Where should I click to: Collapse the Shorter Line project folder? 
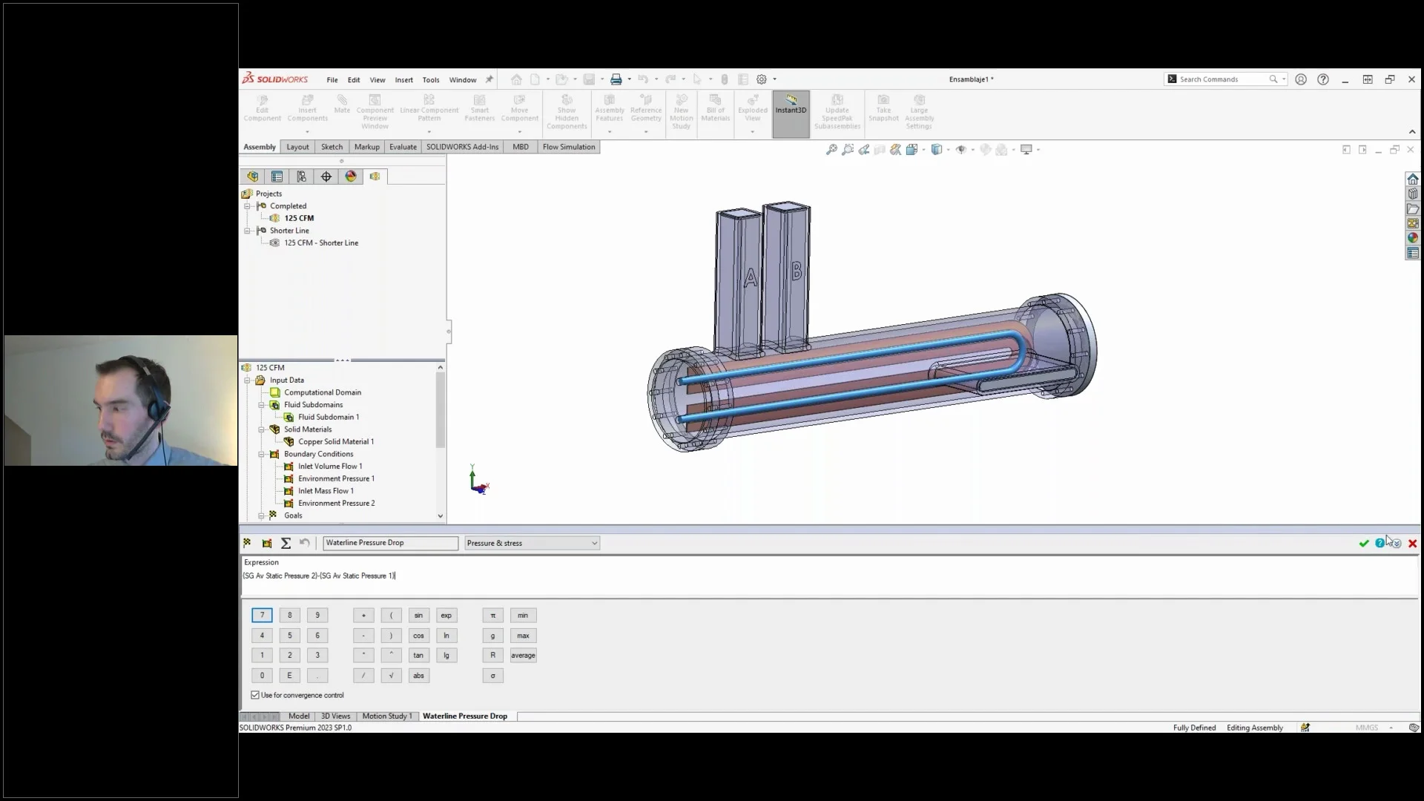(x=247, y=231)
